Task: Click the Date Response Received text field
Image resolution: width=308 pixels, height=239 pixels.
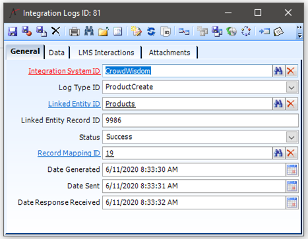Action: pos(194,202)
